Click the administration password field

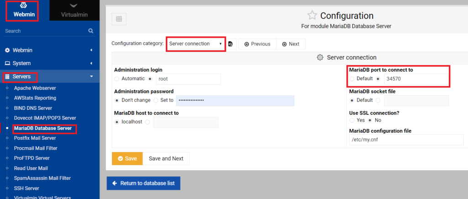click(235, 101)
